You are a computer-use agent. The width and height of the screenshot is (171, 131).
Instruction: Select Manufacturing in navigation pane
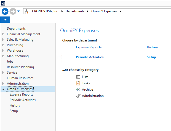[18, 56]
